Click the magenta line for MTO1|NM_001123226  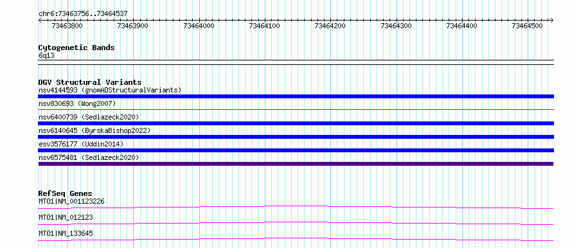[x=296, y=207]
